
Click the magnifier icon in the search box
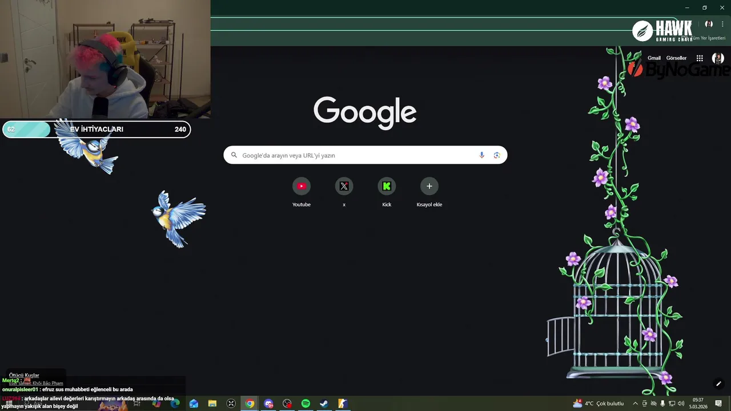(x=234, y=155)
